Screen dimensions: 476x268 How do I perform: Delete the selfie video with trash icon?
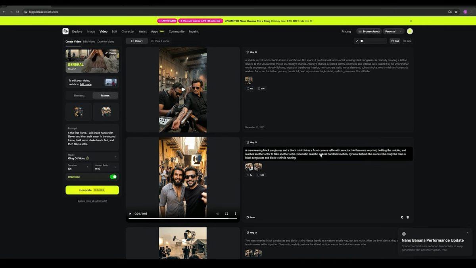tap(408, 217)
